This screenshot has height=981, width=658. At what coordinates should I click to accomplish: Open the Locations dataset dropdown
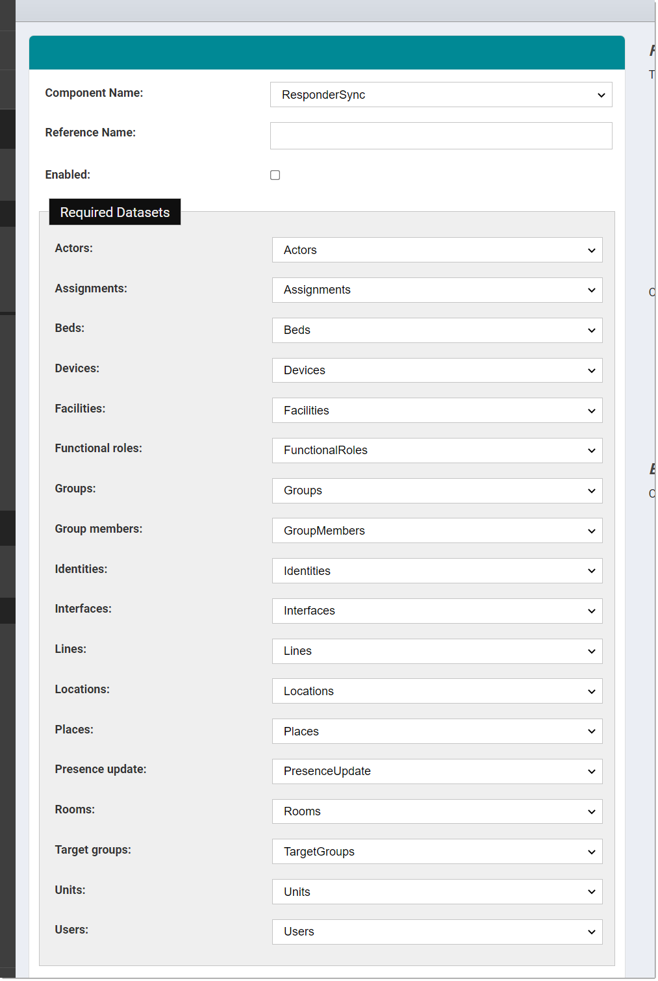437,691
